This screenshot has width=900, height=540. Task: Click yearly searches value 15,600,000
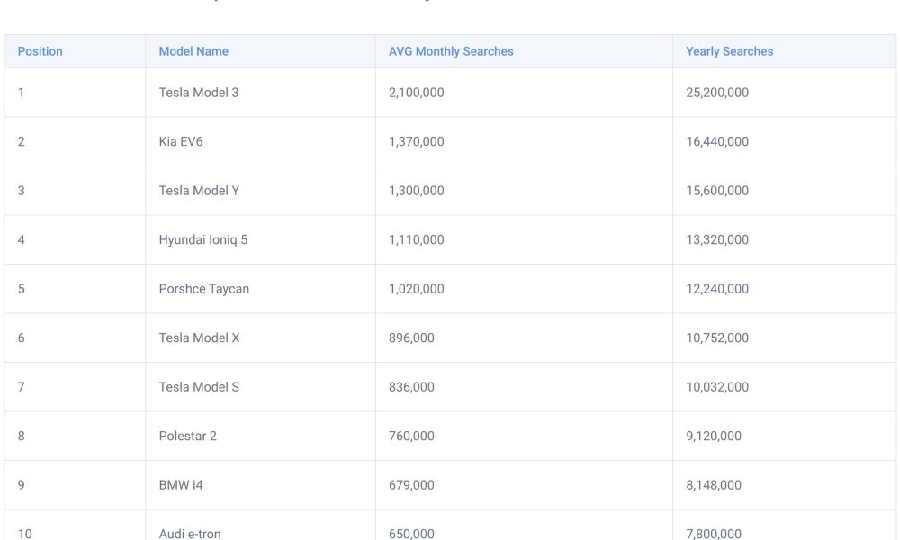717,191
